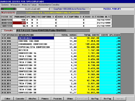The width and height of the screenshot is (135, 101).
Task: Select header row date 08091998
Action: [x=7, y=20]
